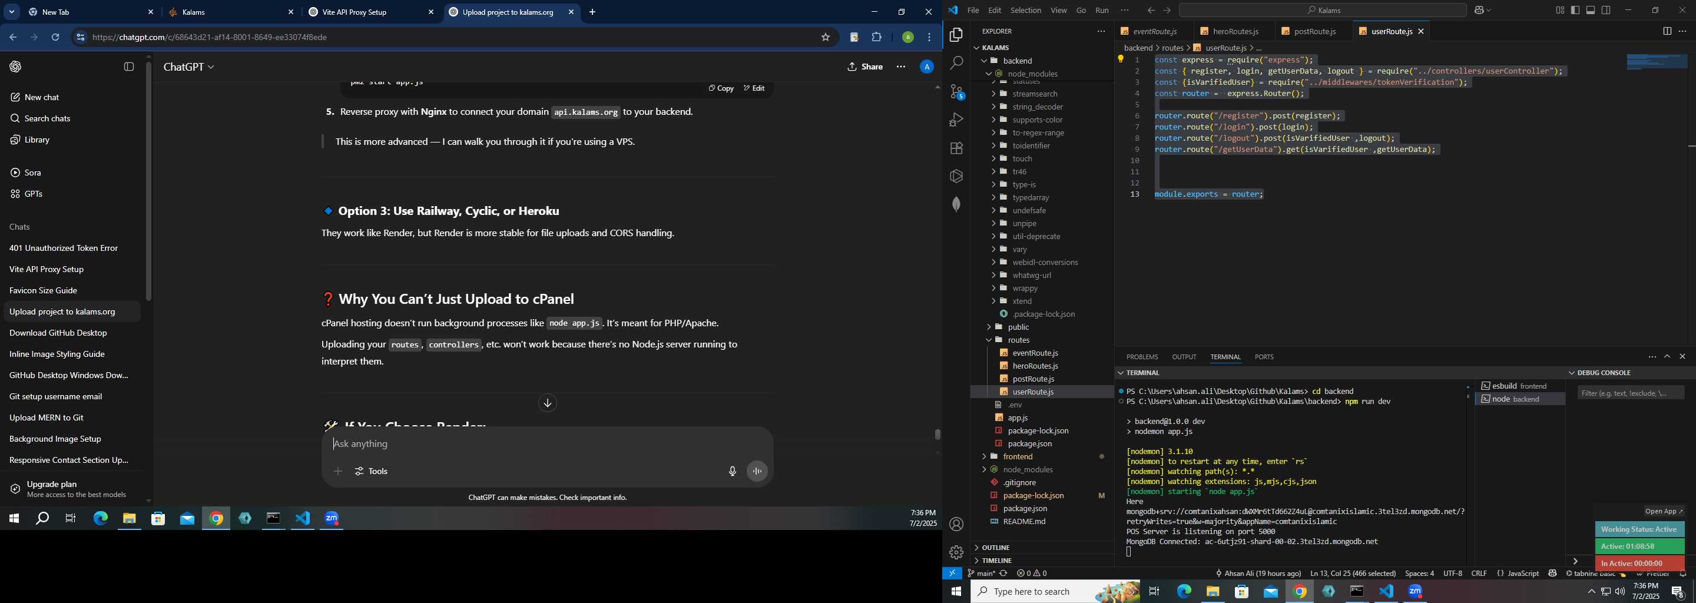Copy the code block in ChatGPT
This screenshot has height=603, width=1696.
pyautogui.click(x=721, y=88)
